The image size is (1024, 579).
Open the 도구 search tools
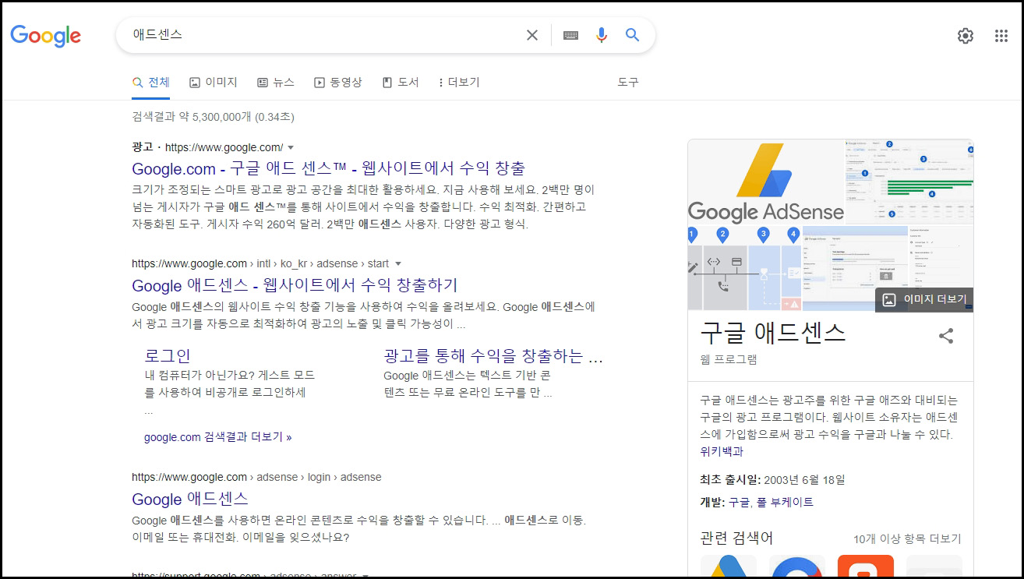[628, 82]
